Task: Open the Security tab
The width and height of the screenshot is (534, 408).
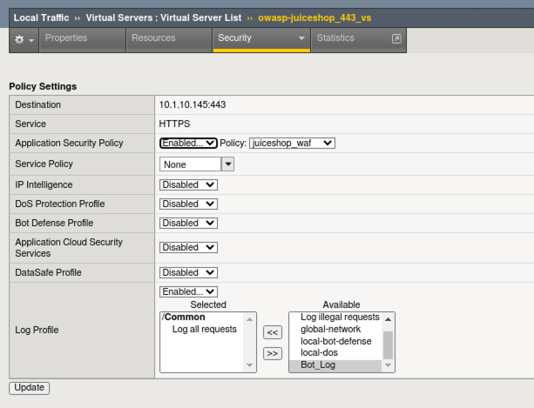Action: pyautogui.click(x=261, y=40)
